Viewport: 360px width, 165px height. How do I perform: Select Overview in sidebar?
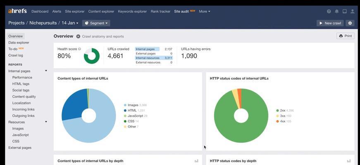pyautogui.click(x=16, y=36)
